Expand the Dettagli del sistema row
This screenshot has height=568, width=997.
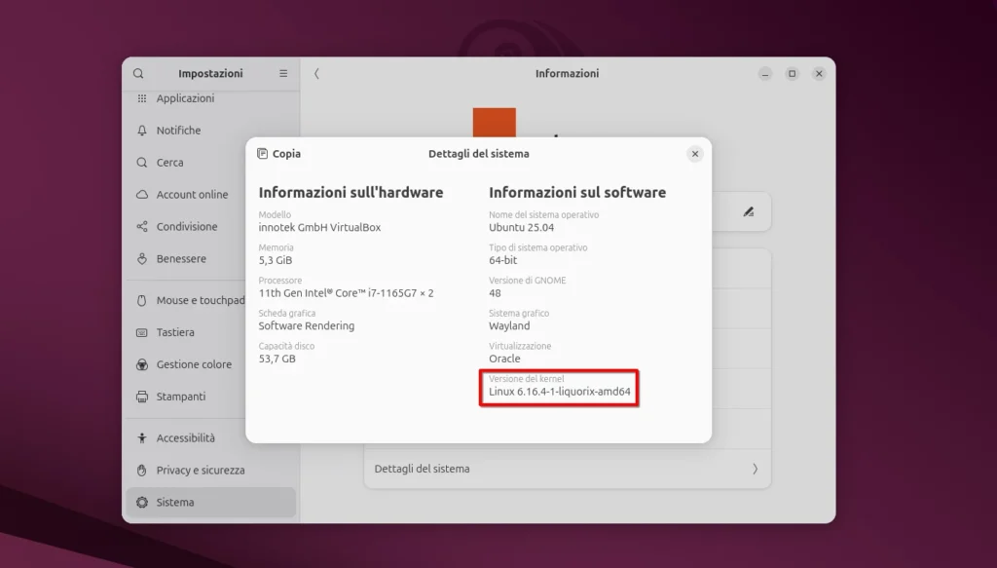567,469
